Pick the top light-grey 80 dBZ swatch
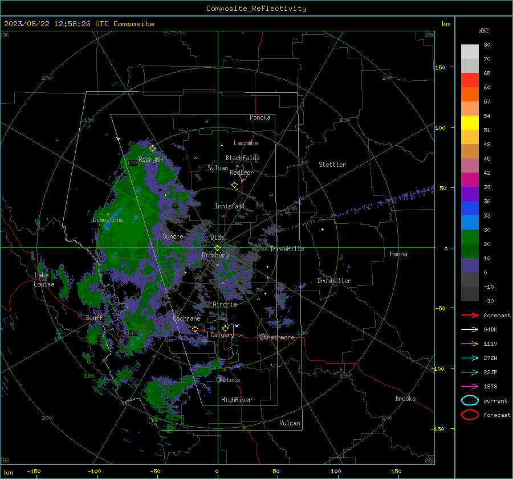The height and width of the screenshot is (479, 513). pos(470,51)
